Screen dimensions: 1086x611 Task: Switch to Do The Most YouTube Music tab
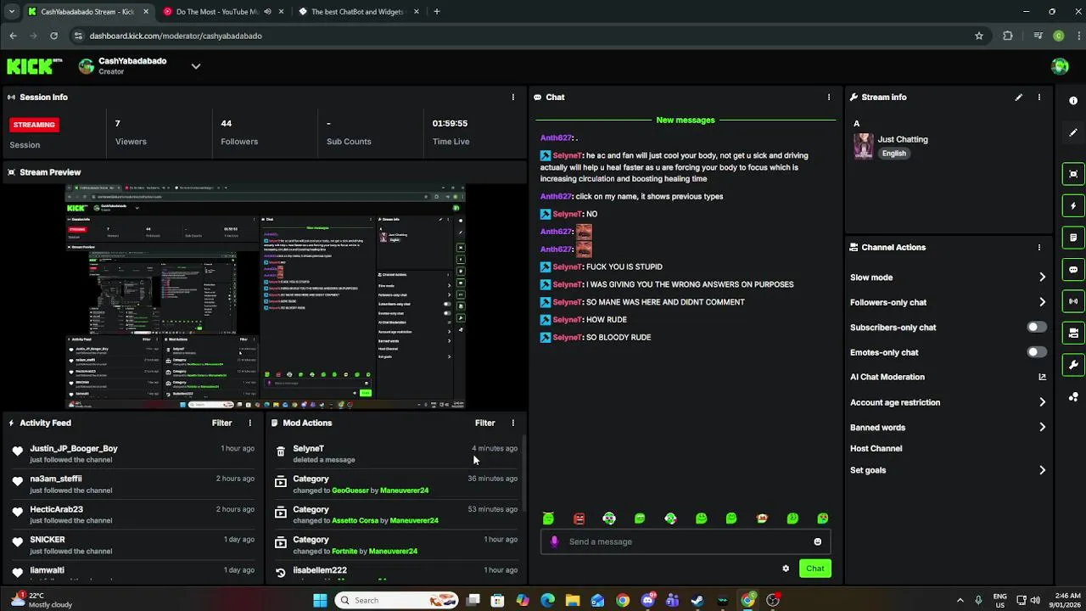point(222,12)
